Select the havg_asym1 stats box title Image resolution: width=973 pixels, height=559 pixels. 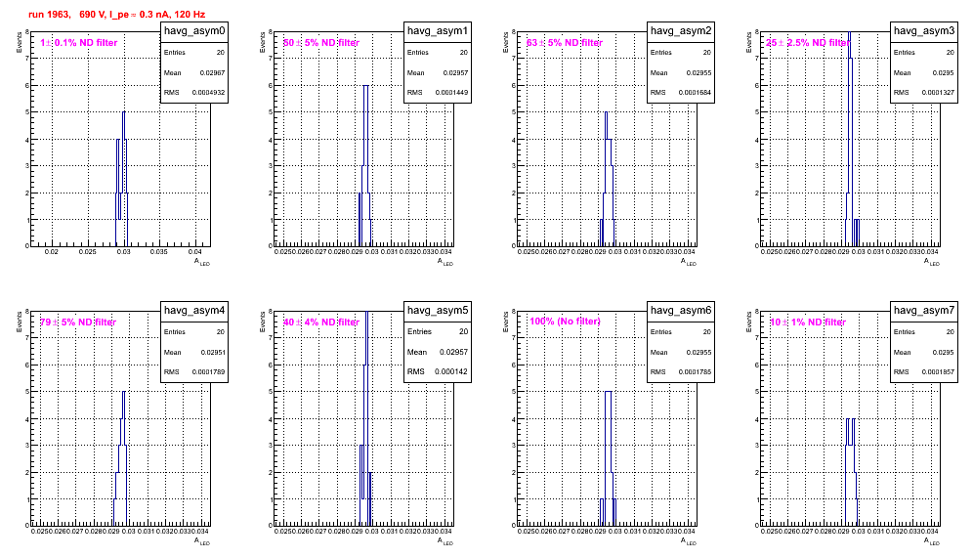point(438,31)
